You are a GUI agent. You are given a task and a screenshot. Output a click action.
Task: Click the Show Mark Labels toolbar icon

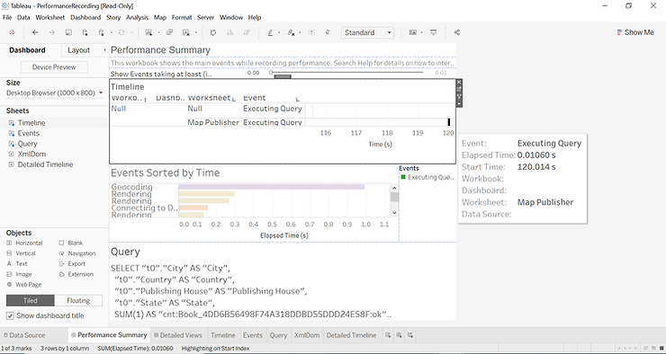[311, 32]
